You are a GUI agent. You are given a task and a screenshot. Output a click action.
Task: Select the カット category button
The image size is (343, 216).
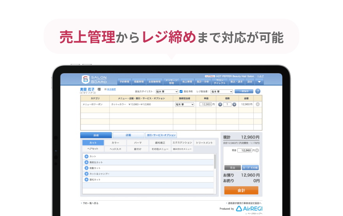point(93,143)
